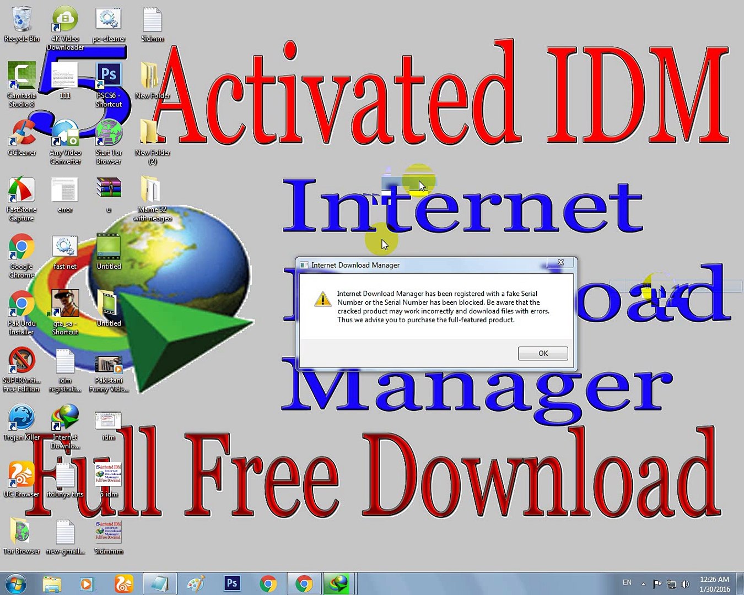This screenshot has width=744, height=595.
Task: Select the 4K Video Downloader shortcut
Action: [65, 29]
